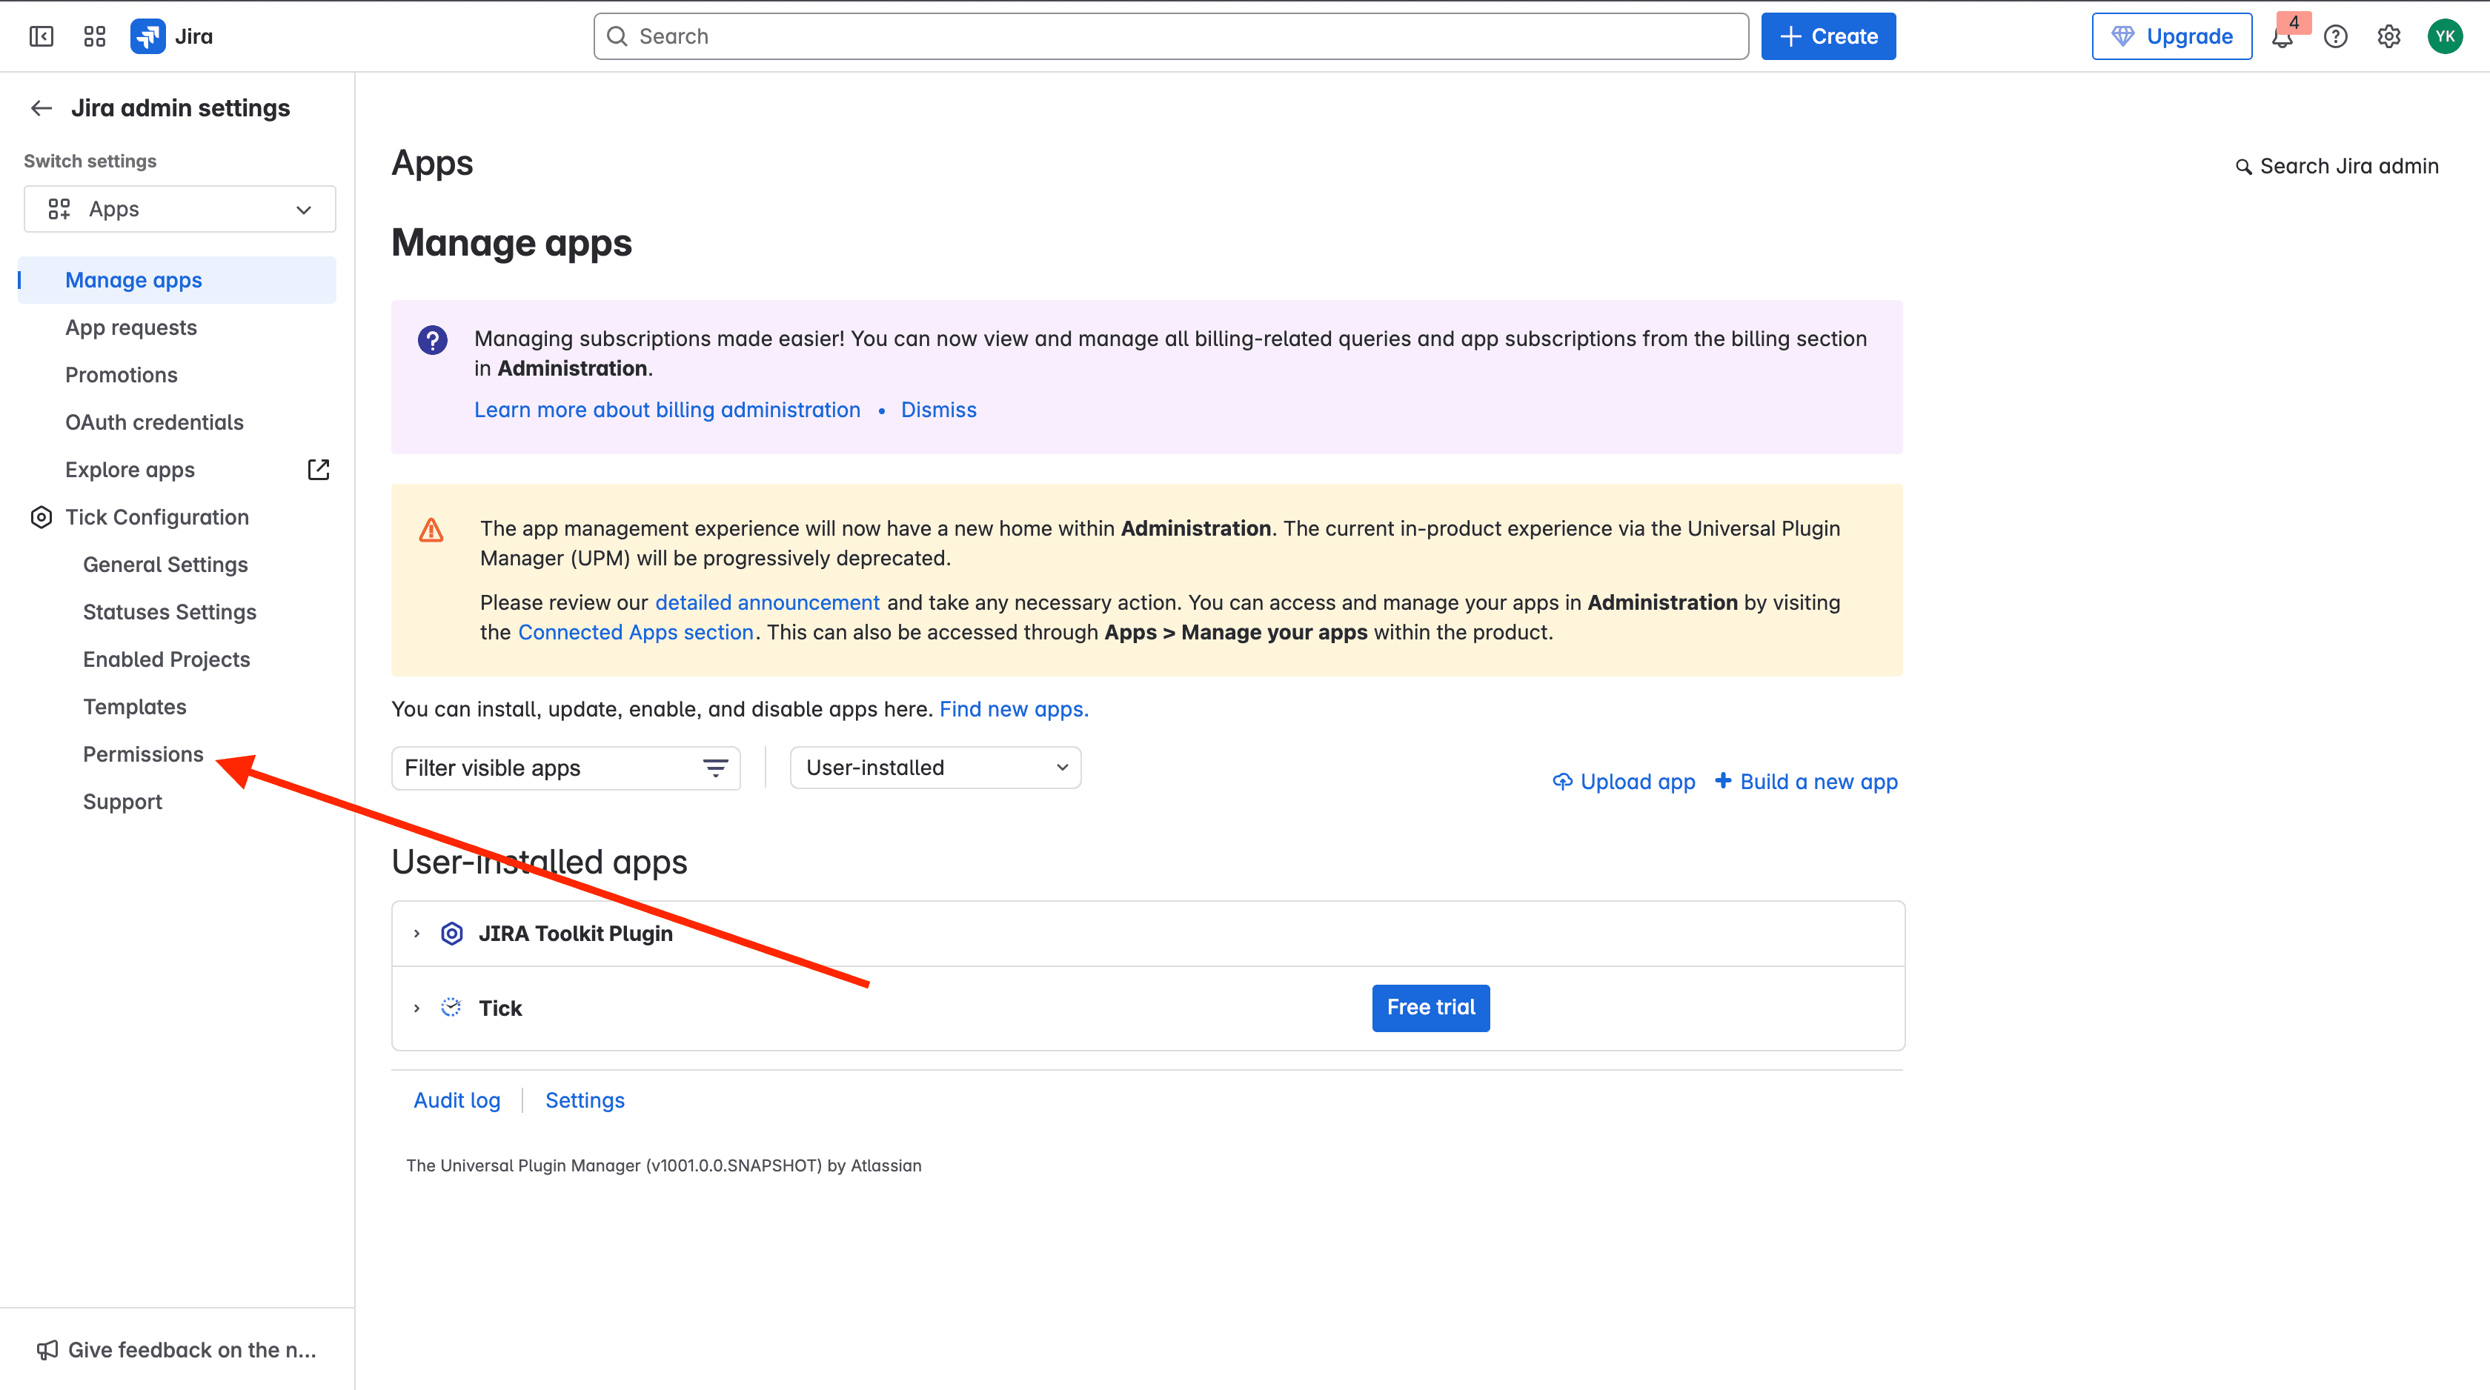Click the filter icon in Filter visible apps
Viewport: 2490px width, 1390px height.
coord(715,768)
